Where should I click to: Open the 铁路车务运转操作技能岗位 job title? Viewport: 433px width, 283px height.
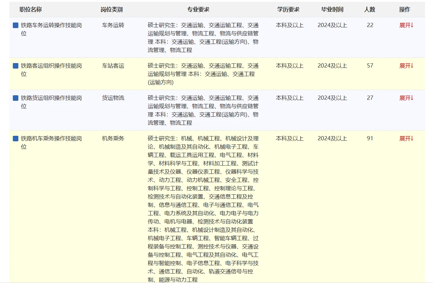(51, 29)
